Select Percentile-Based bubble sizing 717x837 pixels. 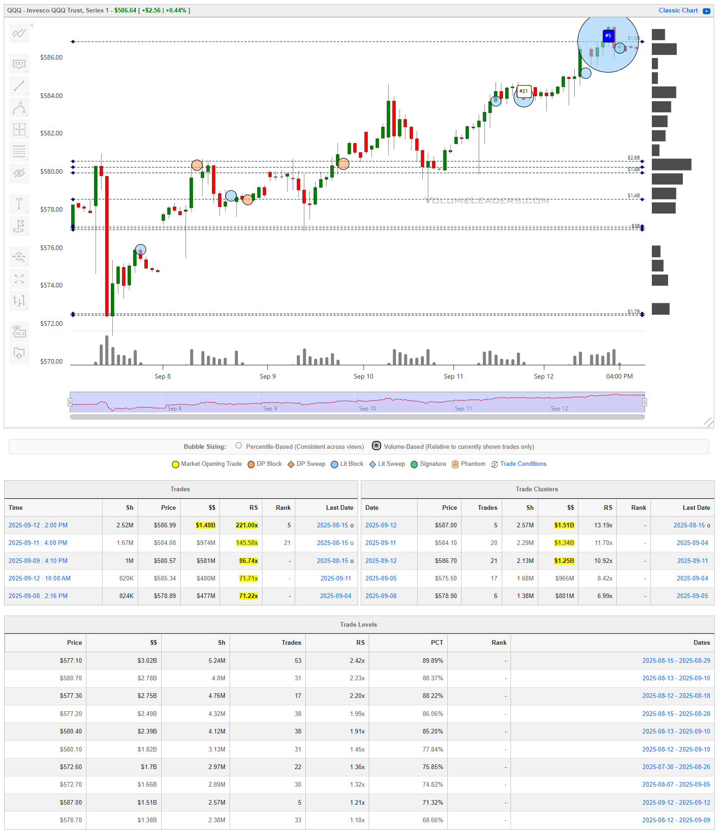coord(238,446)
